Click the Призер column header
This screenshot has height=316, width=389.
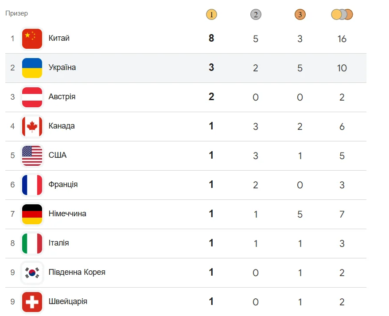pyautogui.click(x=16, y=13)
